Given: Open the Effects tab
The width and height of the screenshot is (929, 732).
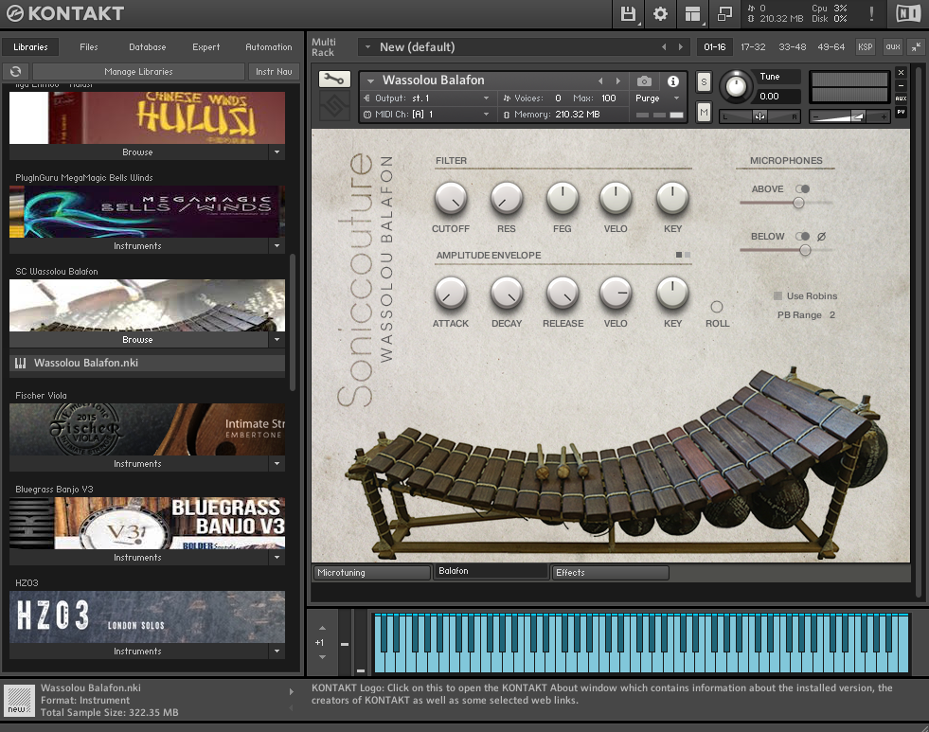Looking at the screenshot, I should point(610,573).
